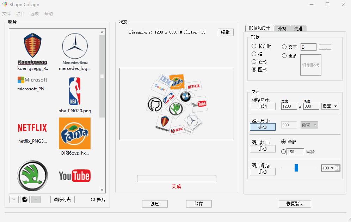The width and height of the screenshot is (351, 222).
Task: Click the collage width field showing 1280
Action: [x=289, y=106]
